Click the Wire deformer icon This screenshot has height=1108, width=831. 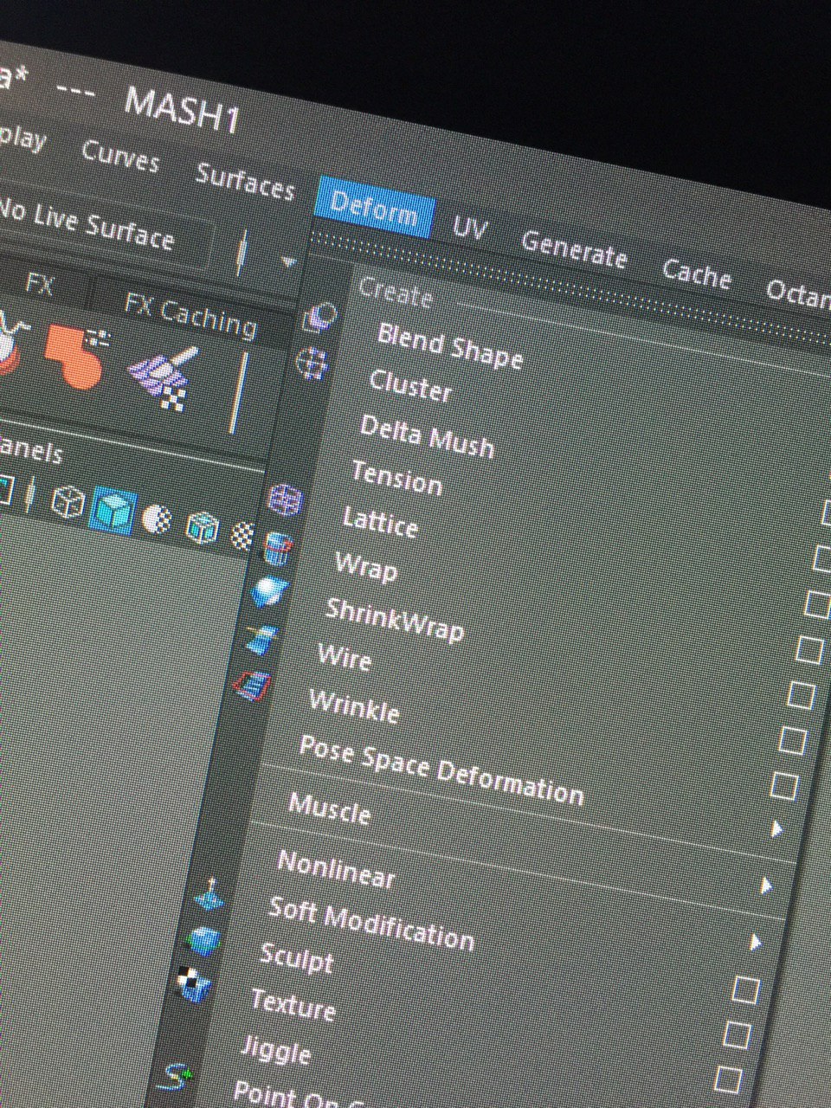261,639
